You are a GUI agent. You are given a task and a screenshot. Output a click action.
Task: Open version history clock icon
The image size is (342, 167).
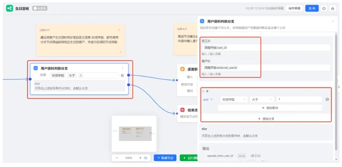point(324,8)
